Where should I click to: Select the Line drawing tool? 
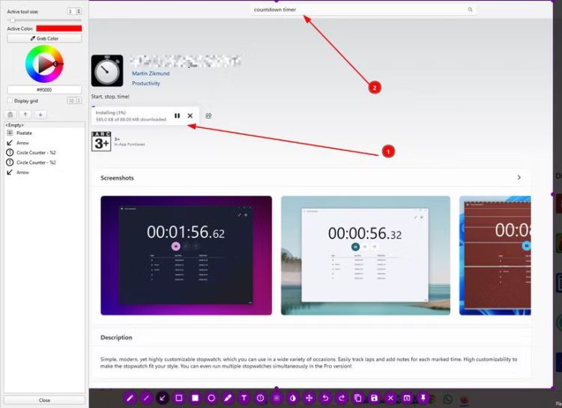(x=146, y=398)
